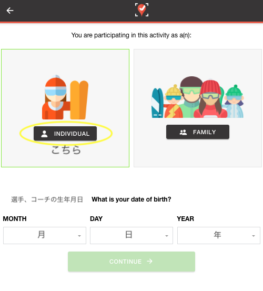The width and height of the screenshot is (263, 291).
Task: Click the date of birth question text
Action: click(131, 199)
